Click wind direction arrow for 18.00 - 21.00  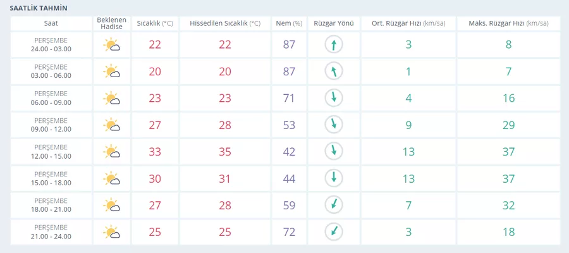coord(334,205)
